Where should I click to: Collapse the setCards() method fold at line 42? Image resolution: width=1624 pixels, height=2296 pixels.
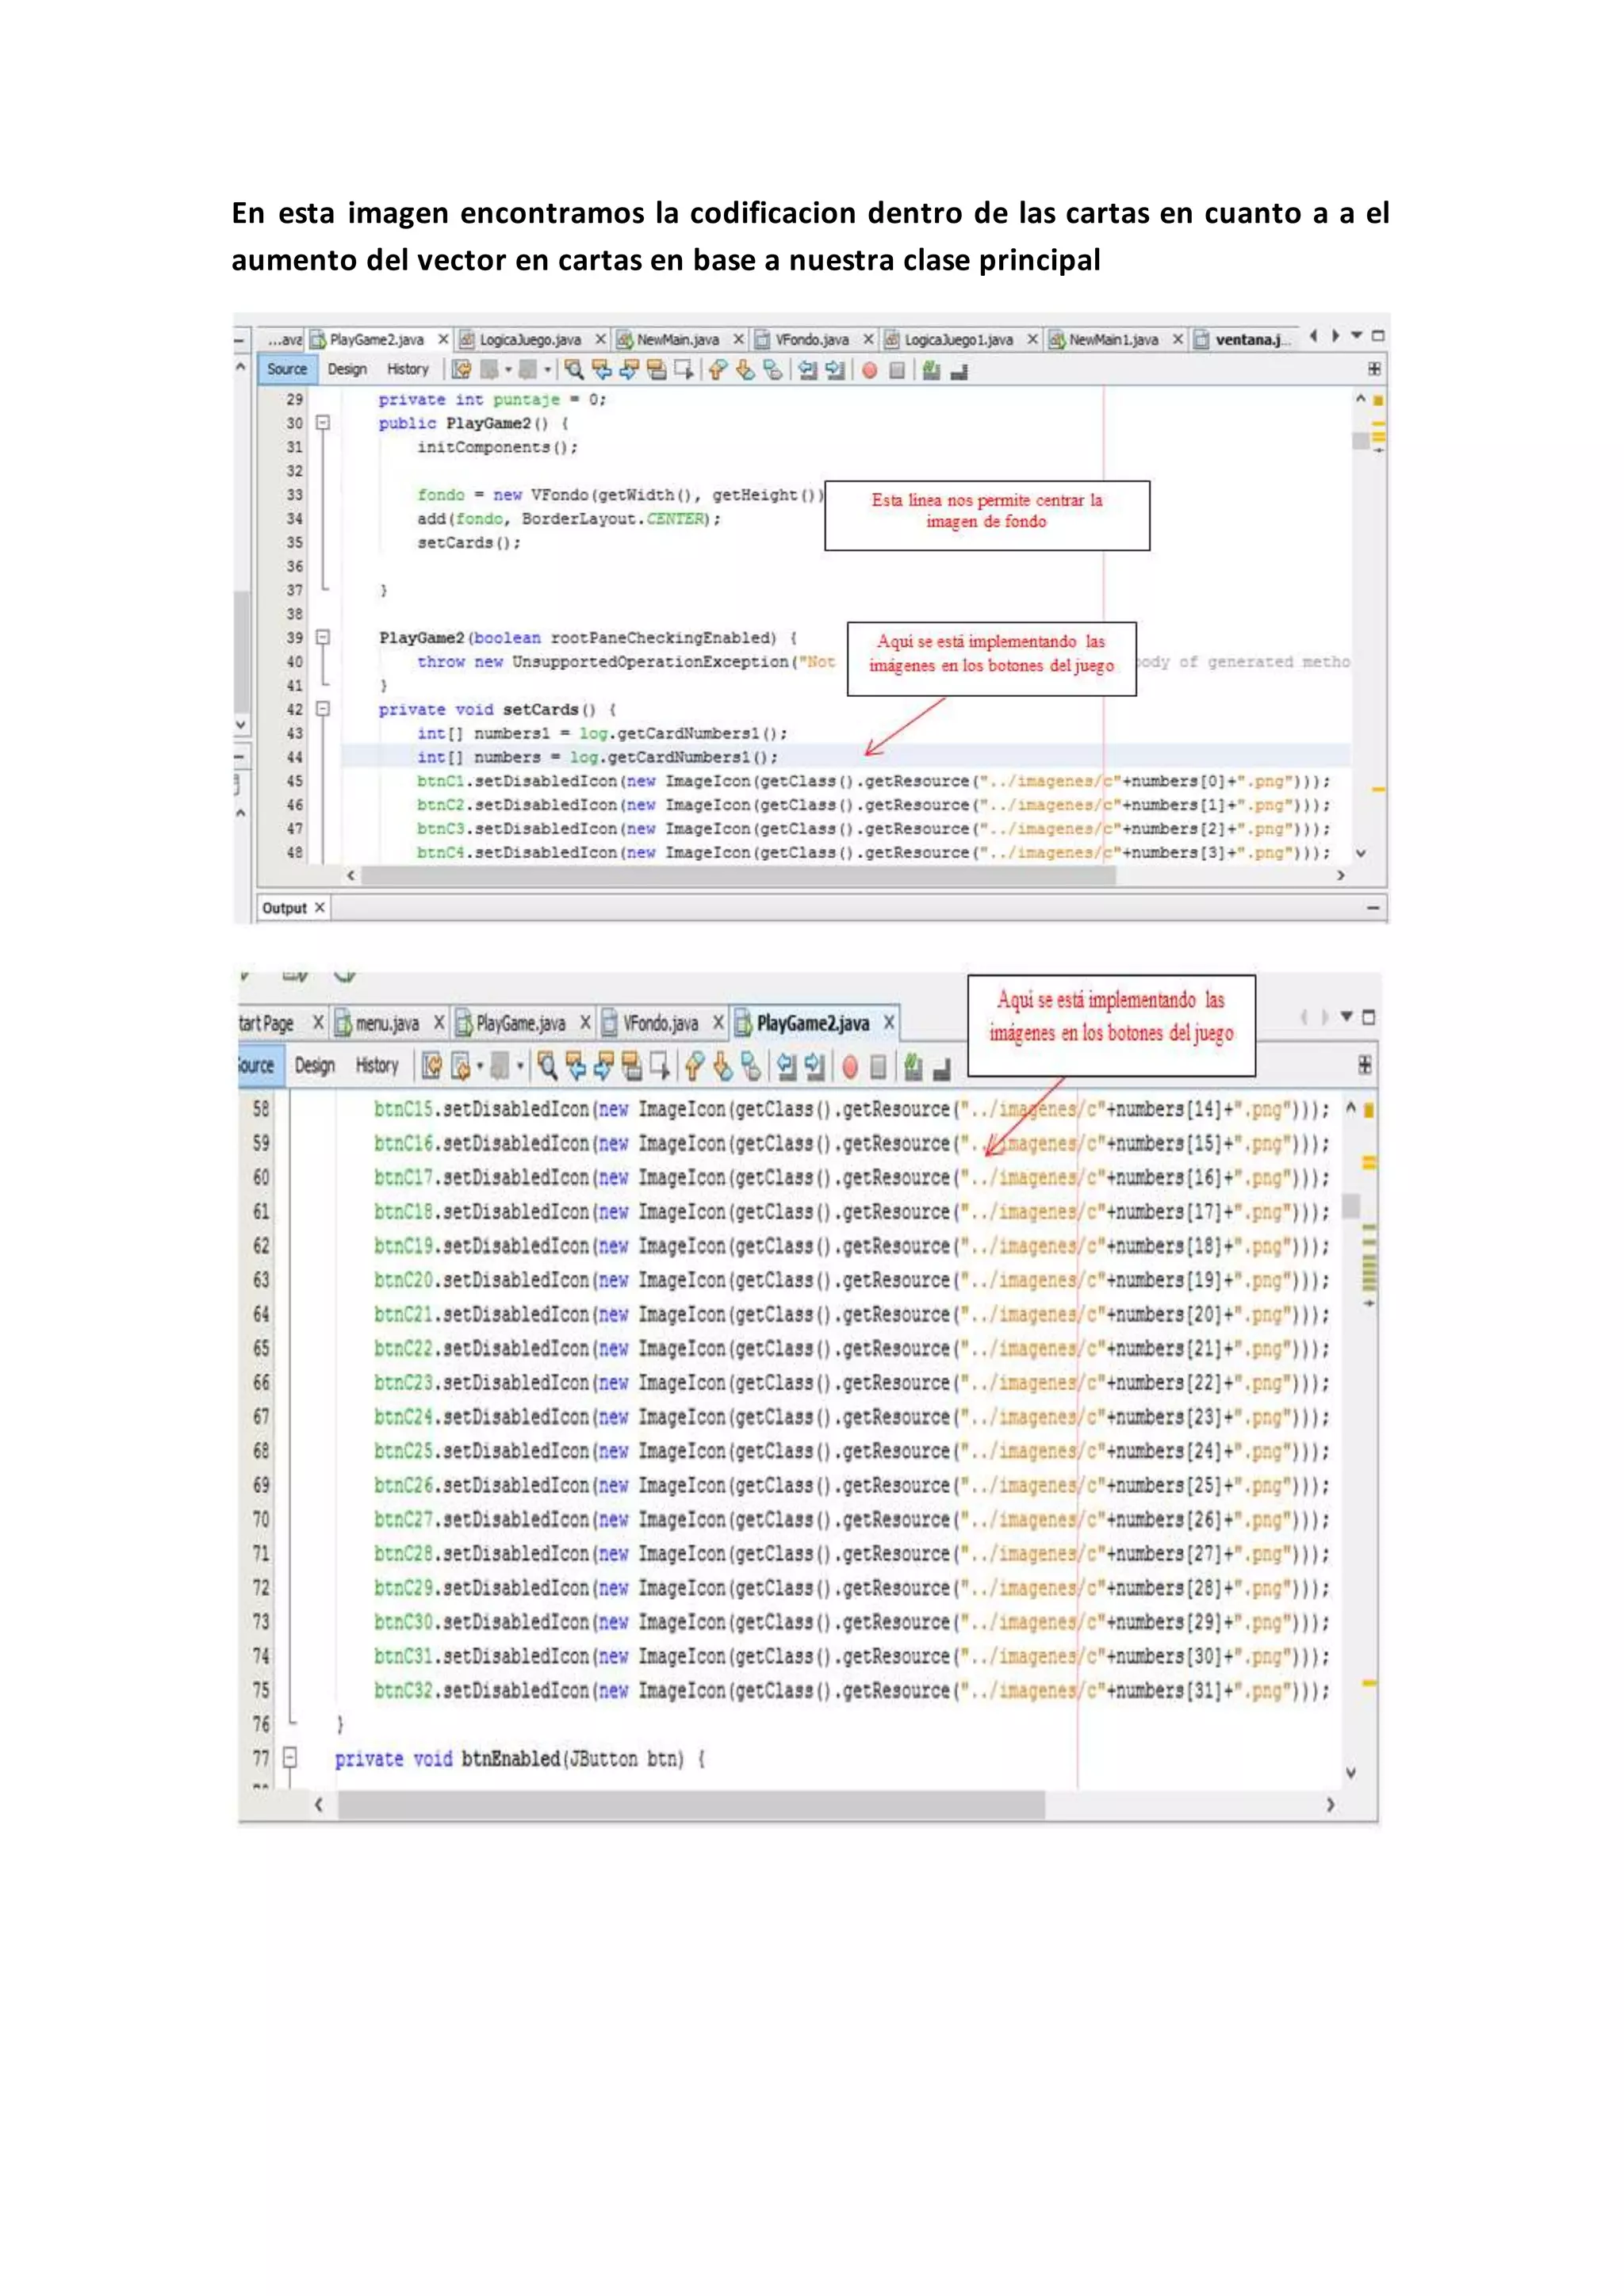click(x=323, y=709)
